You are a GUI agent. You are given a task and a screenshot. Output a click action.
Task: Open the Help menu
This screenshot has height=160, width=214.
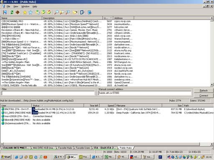tap(35, 7)
